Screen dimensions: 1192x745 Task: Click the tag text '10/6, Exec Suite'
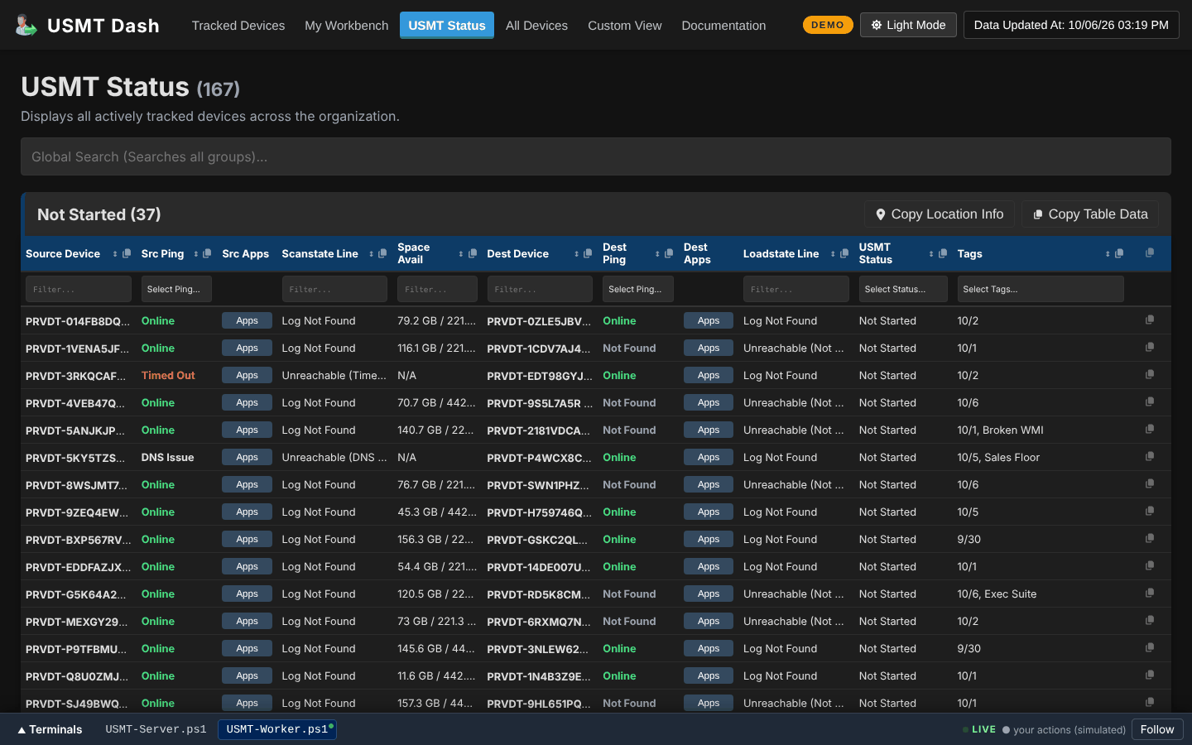click(997, 594)
